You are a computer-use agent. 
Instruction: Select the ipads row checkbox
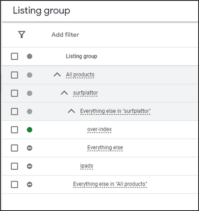(15, 166)
